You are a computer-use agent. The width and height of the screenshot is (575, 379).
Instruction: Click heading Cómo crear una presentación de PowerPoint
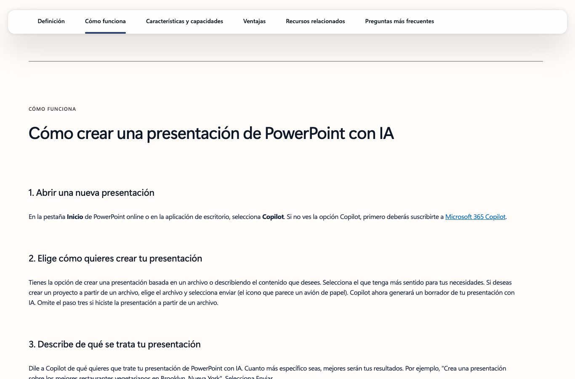coord(211,133)
